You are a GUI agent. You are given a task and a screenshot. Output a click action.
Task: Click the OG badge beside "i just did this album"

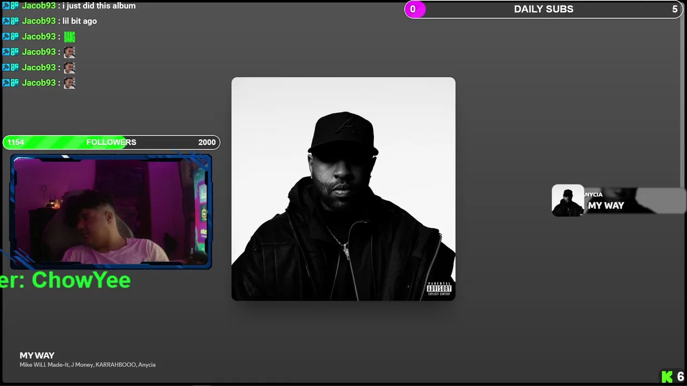coord(15,6)
